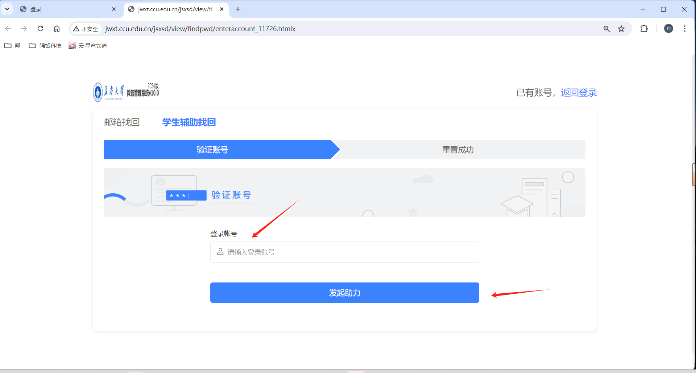Open the extensions puzzle icon
Screen dimensions: 696x373
pos(644,29)
